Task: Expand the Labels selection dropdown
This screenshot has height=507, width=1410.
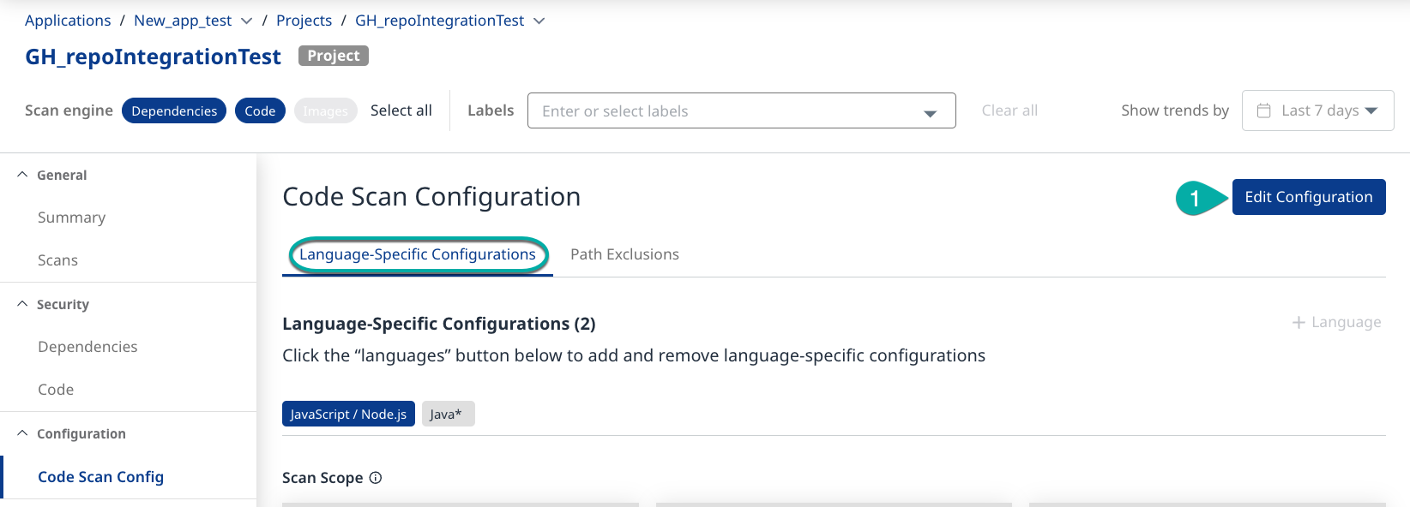Action: click(930, 110)
